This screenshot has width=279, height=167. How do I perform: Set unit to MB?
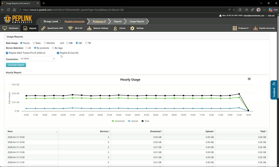(67, 43)
